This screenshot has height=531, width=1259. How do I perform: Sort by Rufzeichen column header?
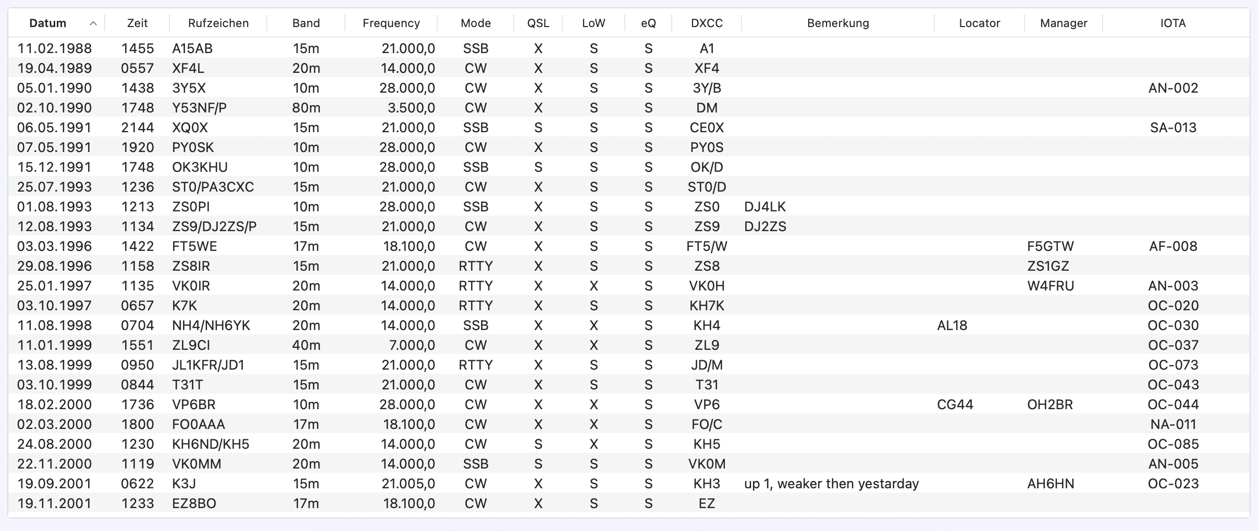218,23
